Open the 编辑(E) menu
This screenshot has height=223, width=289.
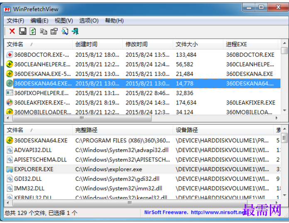(39, 21)
